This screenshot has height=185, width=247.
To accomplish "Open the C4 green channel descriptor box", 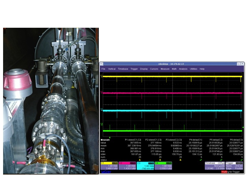I will click(163, 166).
